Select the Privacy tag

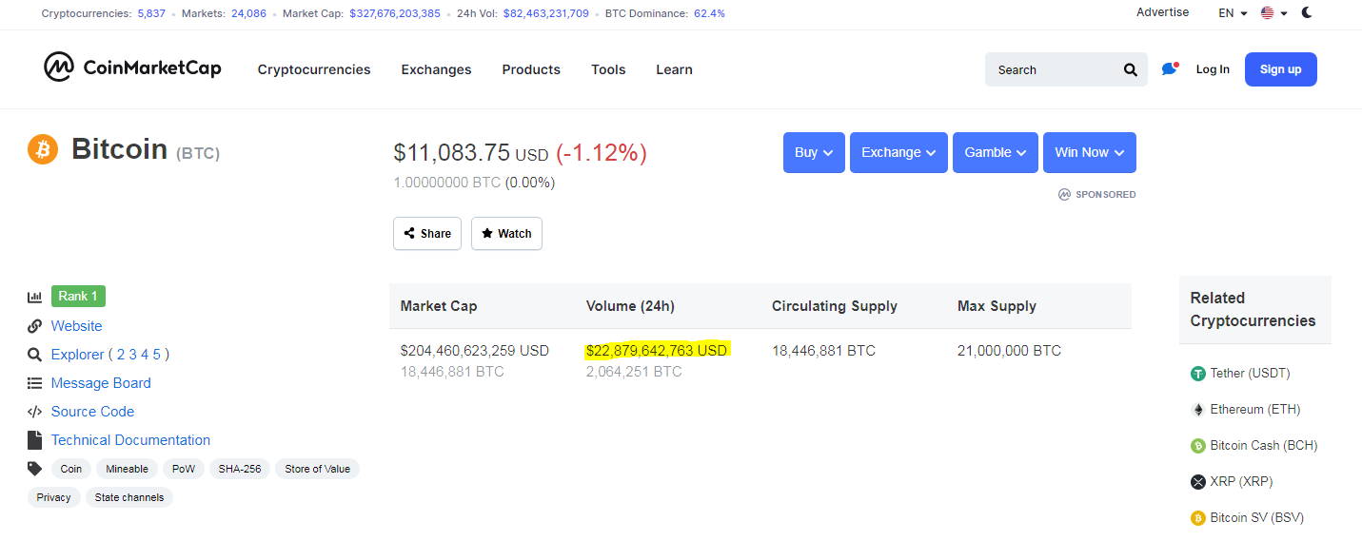pyautogui.click(x=54, y=497)
